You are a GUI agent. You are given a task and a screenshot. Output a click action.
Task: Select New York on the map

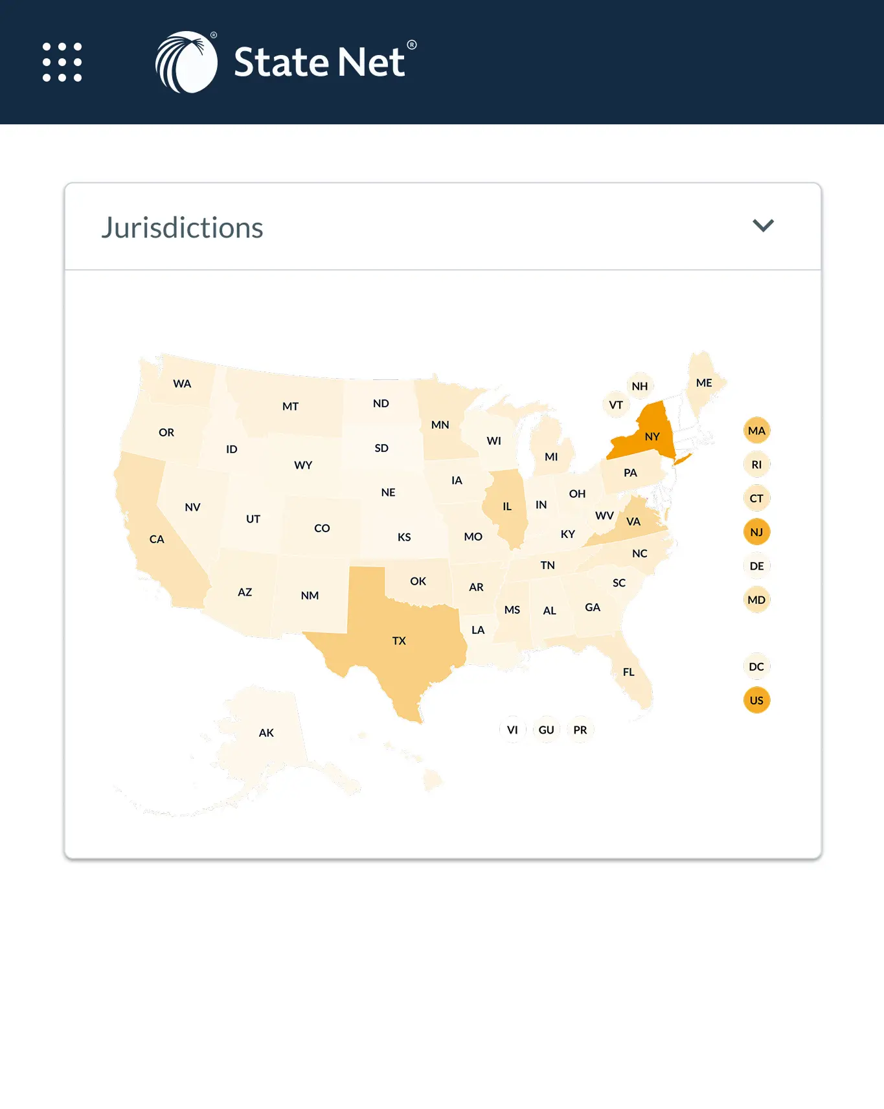coord(652,436)
